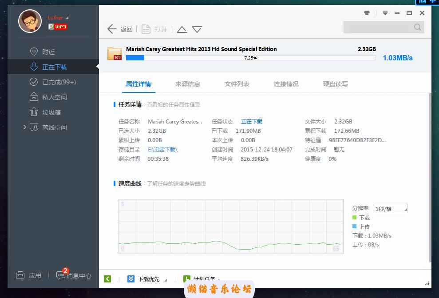This screenshot has width=439, height=298.
Task: Click the VIP3 badge
Action: point(58,27)
